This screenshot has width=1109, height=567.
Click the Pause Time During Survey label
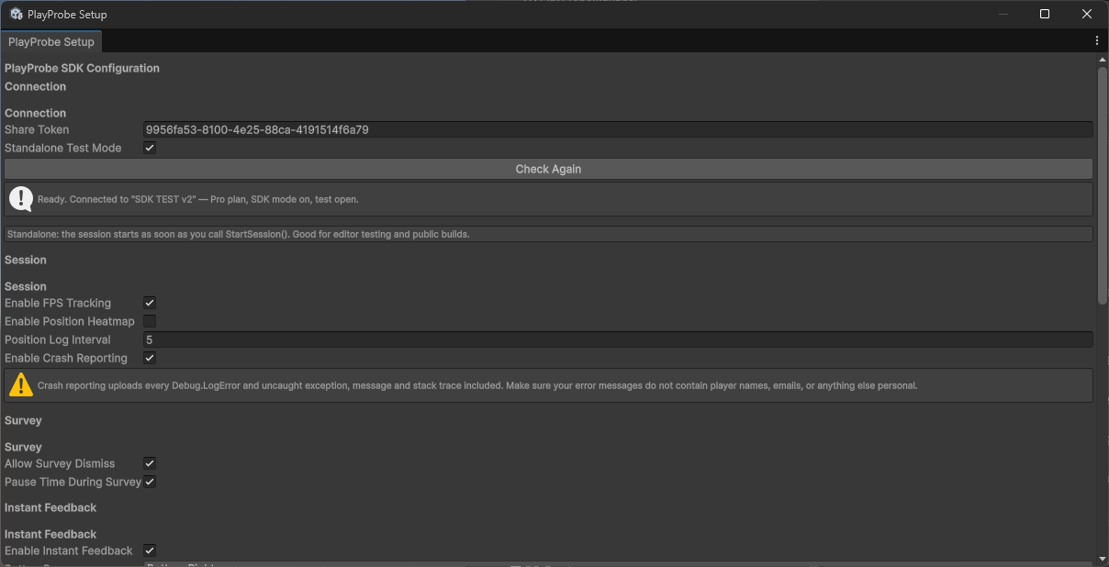click(73, 482)
